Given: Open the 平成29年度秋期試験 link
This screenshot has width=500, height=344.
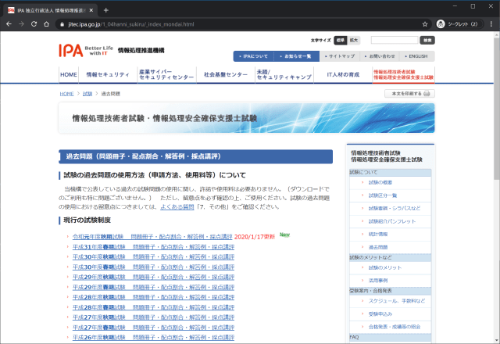Looking at the screenshot, I should [x=153, y=277].
